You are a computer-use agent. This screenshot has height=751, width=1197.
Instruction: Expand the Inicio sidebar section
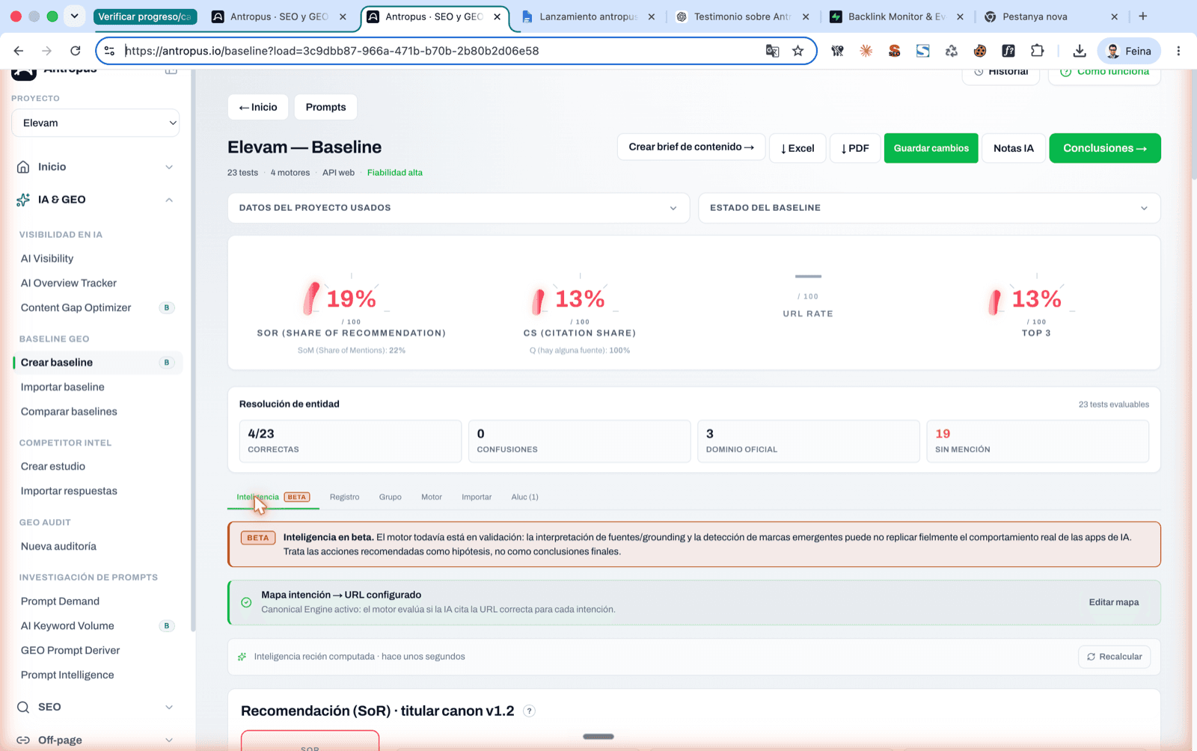pyautogui.click(x=169, y=167)
